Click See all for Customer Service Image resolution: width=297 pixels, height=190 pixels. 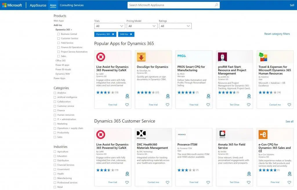pos(289,121)
